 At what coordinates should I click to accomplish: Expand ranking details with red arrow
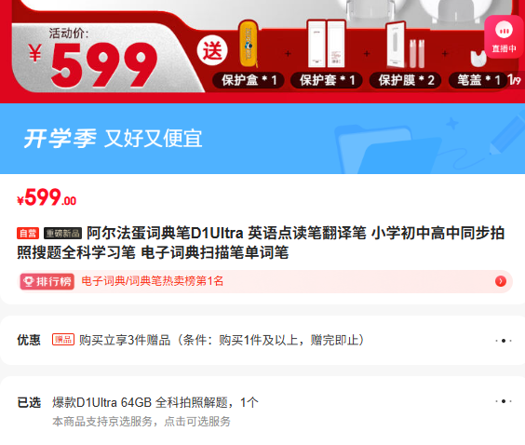(x=501, y=281)
